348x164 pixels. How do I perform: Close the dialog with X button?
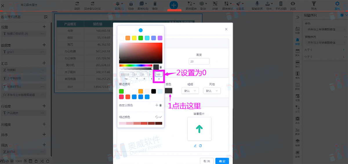tap(226, 29)
